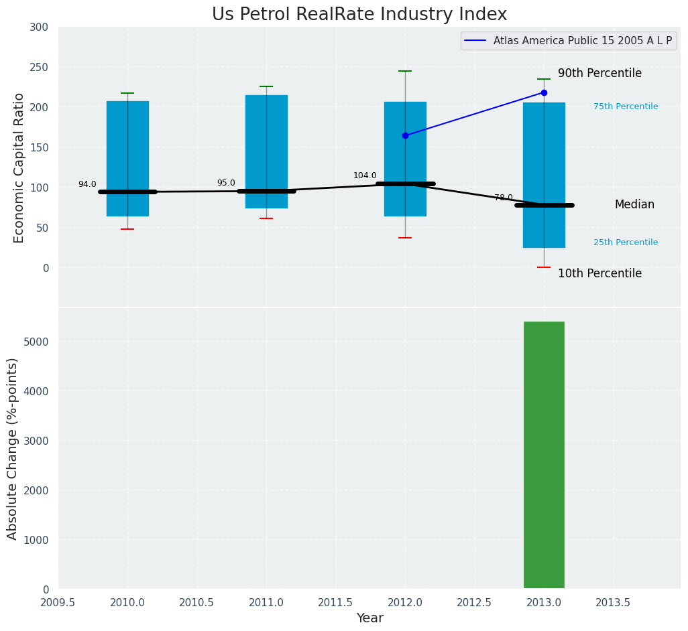Select the green bar at 2013
Viewport: 688px width, 631px height.
point(544,455)
